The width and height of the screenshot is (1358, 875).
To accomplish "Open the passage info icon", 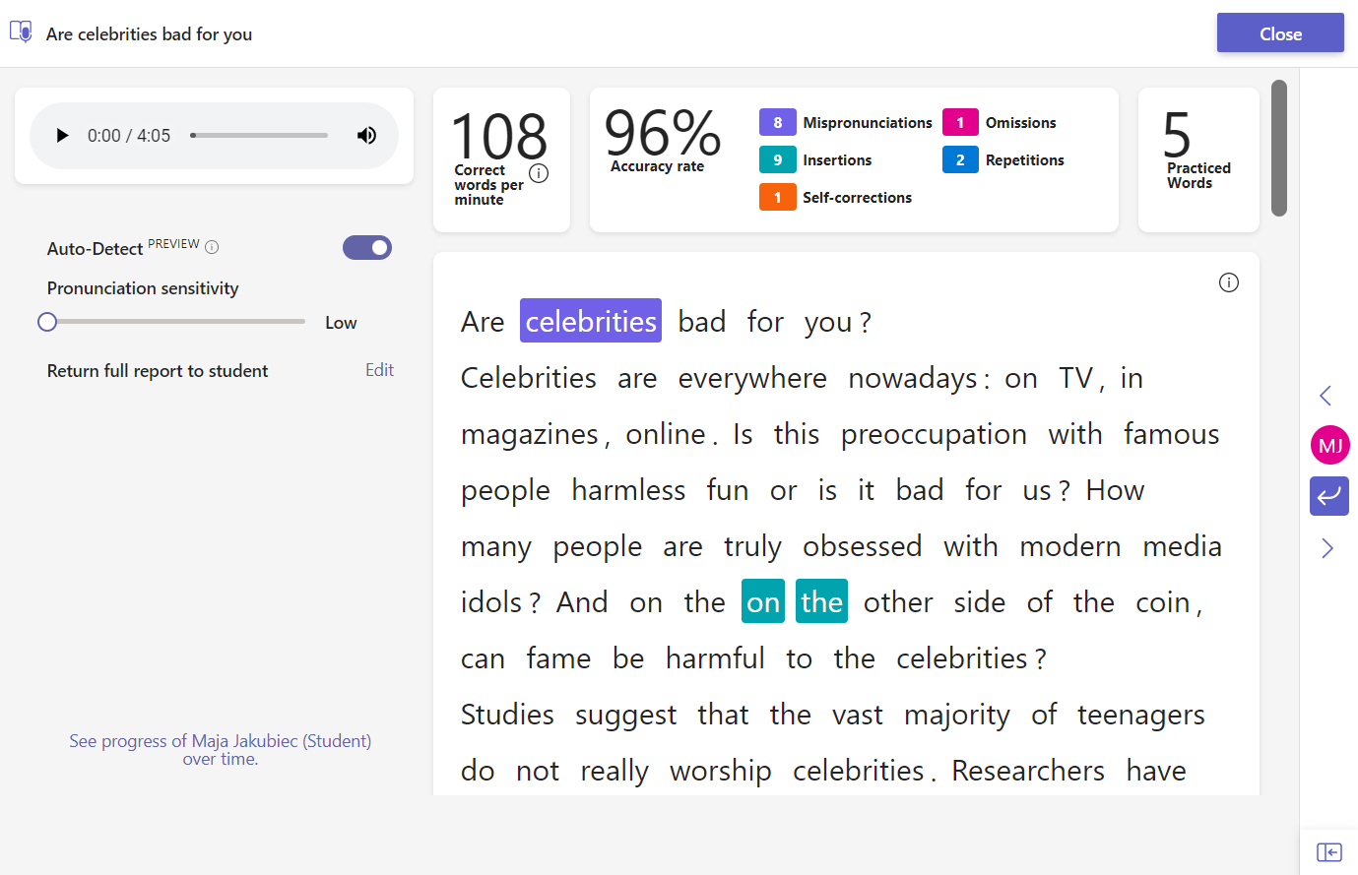I will pos(1229,282).
